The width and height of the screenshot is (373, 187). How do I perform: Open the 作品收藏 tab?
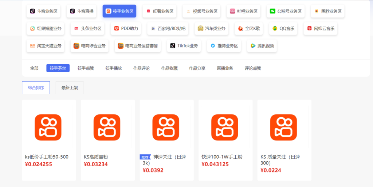[x=169, y=68]
